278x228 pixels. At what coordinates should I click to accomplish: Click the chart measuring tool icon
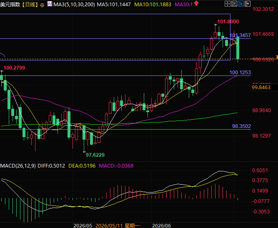[x=234, y=4]
